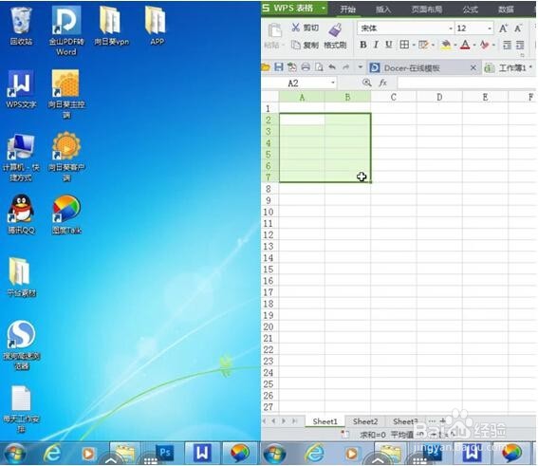This screenshot has height=466, width=538.
Task: Open the font color dropdown arrow
Action: (x=474, y=45)
